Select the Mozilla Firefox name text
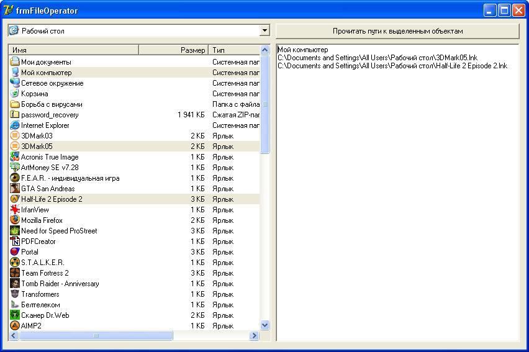The width and height of the screenshot is (529, 352). coord(42,220)
